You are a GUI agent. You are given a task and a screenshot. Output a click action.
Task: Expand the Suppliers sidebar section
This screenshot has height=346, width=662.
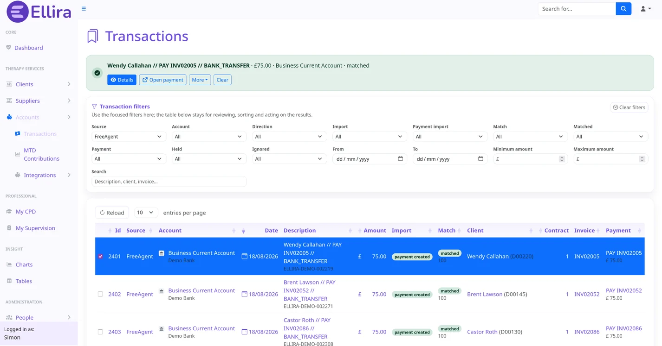click(69, 101)
